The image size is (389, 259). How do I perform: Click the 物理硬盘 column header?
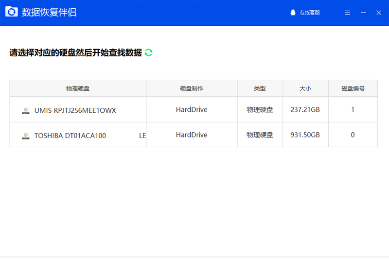pos(78,88)
